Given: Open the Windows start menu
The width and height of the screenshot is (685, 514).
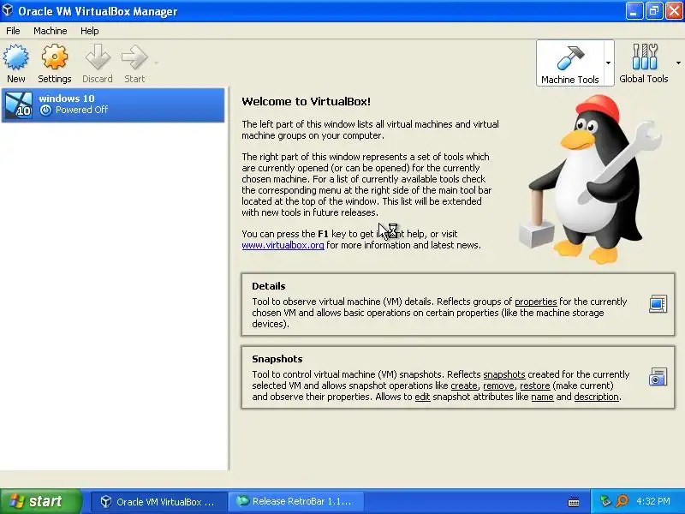Looking at the screenshot, I should pyautogui.click(x=41, y=501).
